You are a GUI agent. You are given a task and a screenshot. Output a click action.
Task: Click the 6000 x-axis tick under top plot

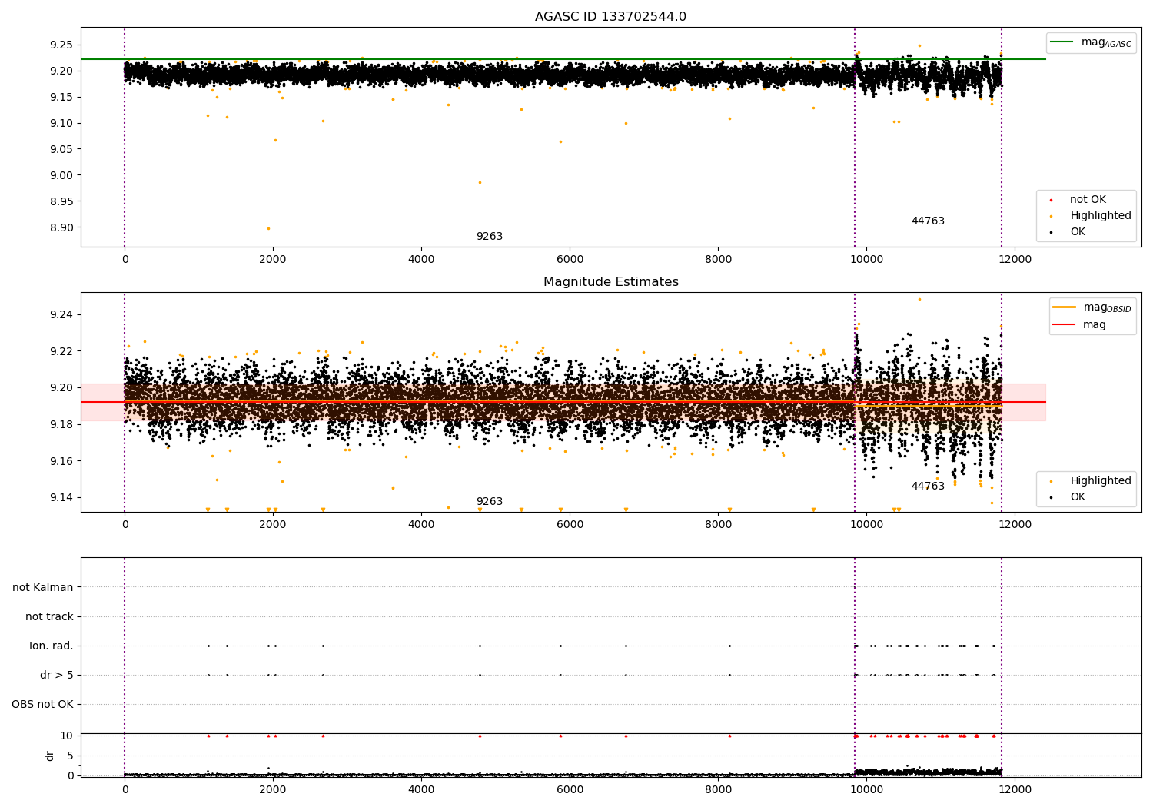pyautogui.click(x=570, y=260)
